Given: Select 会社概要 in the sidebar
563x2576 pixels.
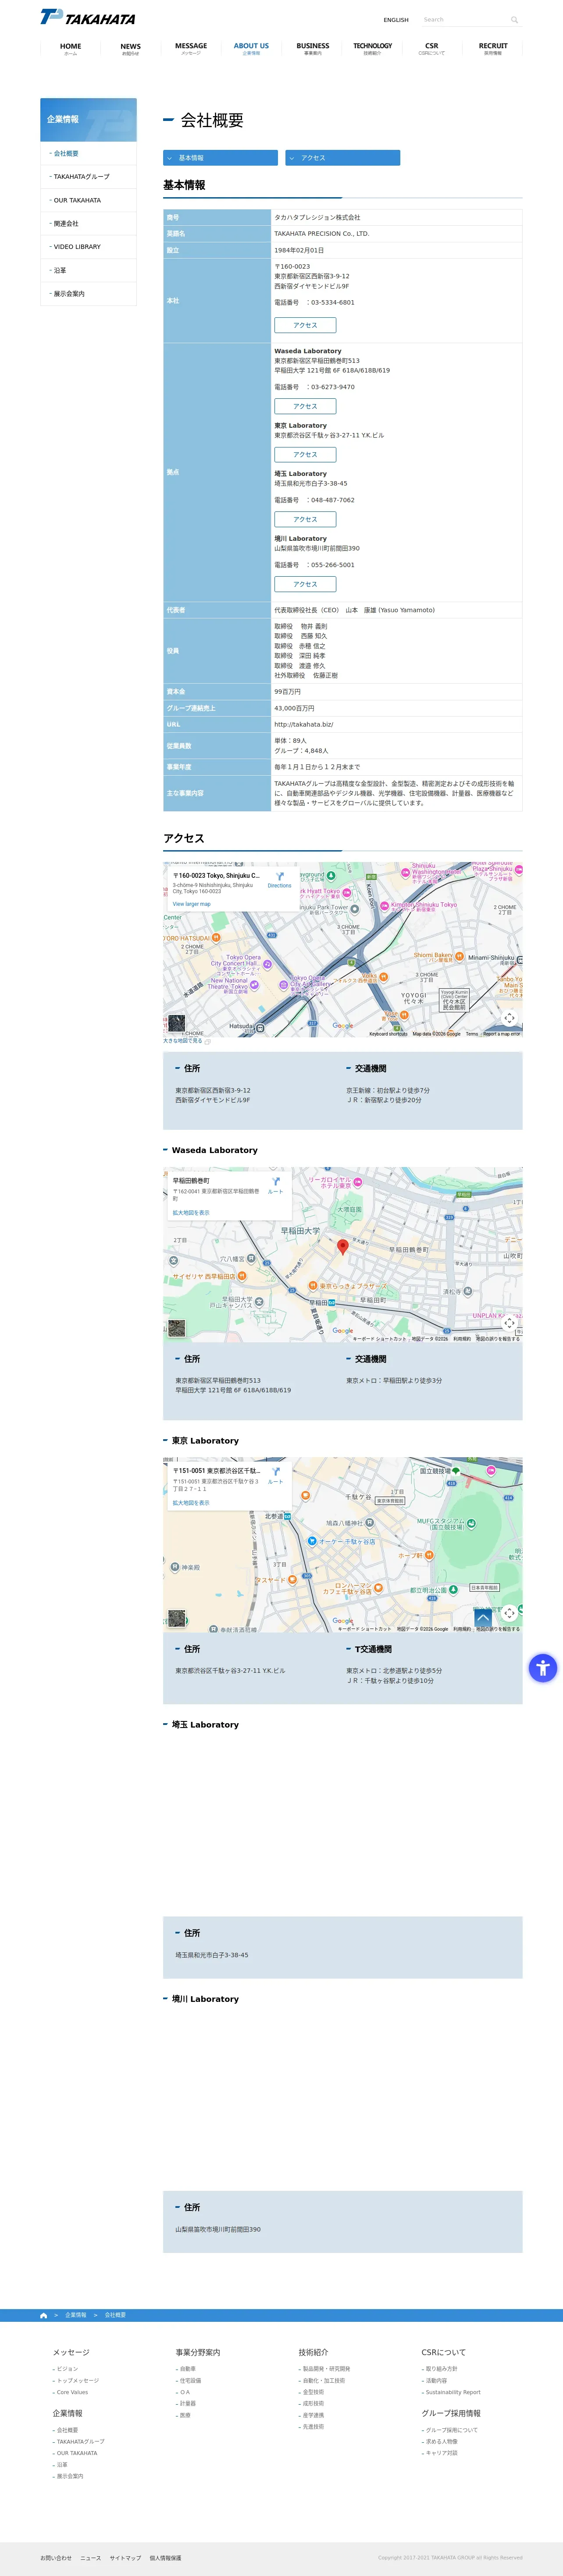Looking at the screenshot, I should 88,154.
